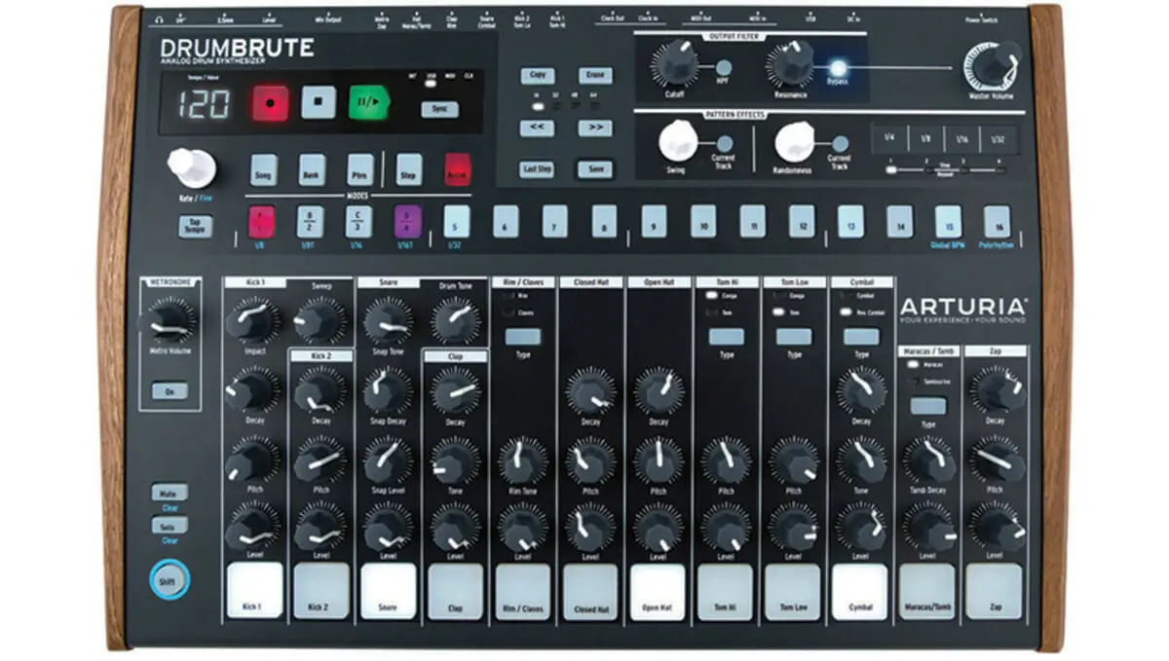Screen dimensions: 1169x661
Task: Hold the blue-ringed Shift button
Action: (x=170, y=579)
